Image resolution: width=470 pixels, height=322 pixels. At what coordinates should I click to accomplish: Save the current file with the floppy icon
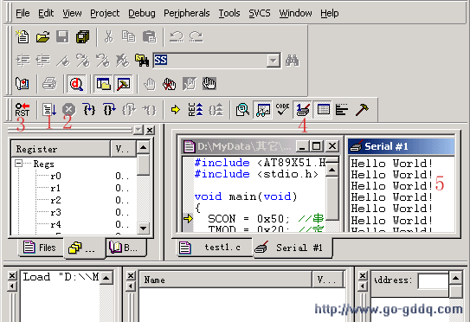click(62, 37)
